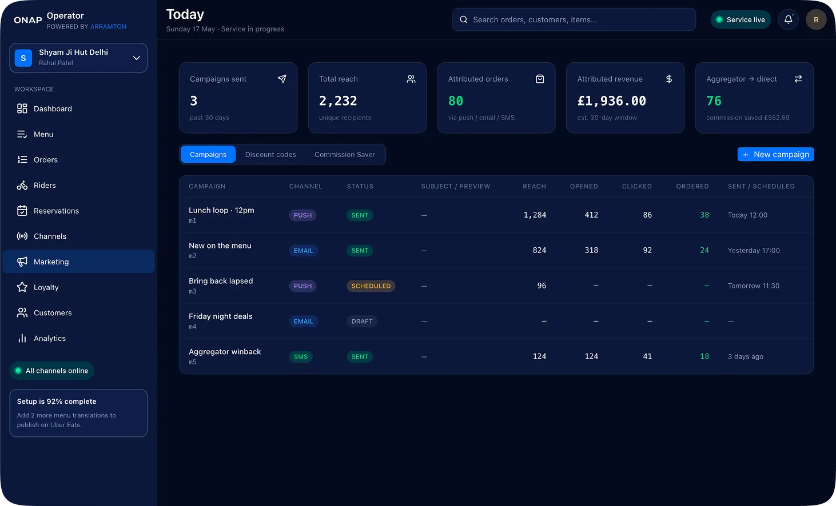Image resolution: width=836 pixels, height=506 pixels.
Task: Click the Orders list icon
Action: [22, 160]
